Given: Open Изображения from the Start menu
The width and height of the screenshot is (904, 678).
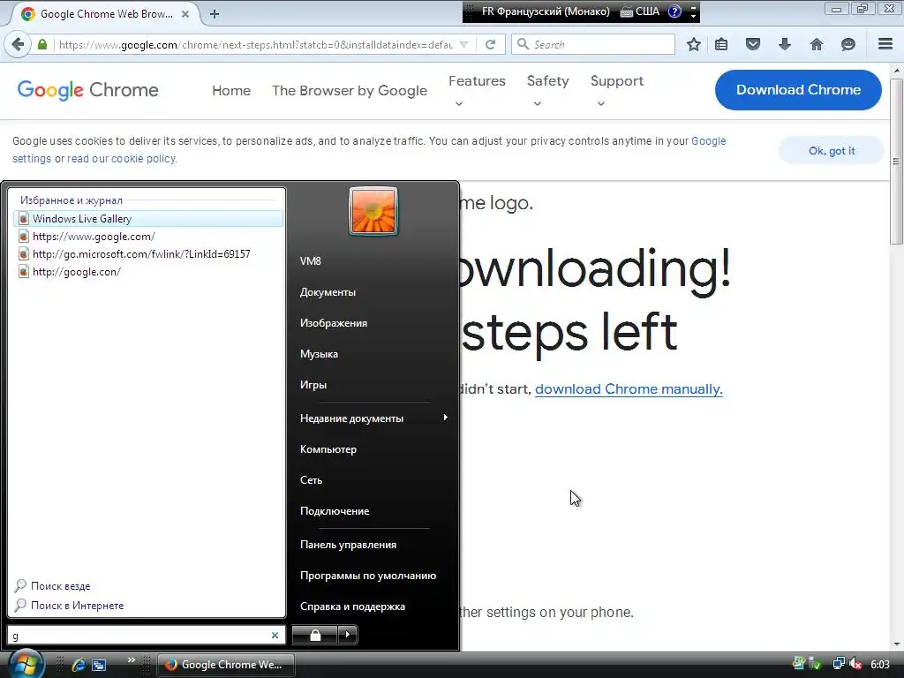Looking at the screenshot, I should click(x=333, y=323).
